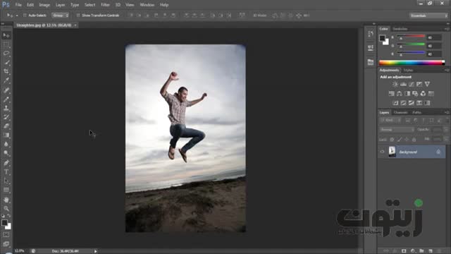This screenshot has width=451, height=254.
Task: Select the Clone Stamp tool
Action: pyautogui.click(x=6, y=108)
